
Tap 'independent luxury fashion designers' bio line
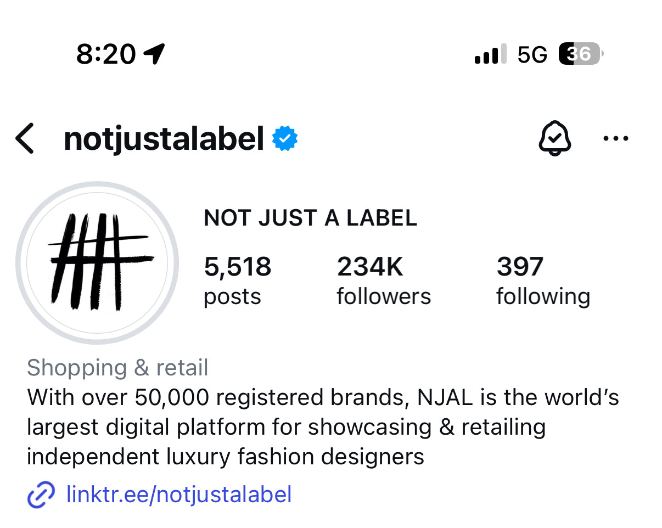coord(226,457)
